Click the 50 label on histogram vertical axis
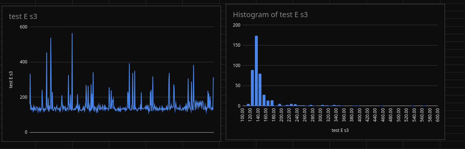The width and height of the screenshot is (465, 149). pyautogui.click(x=238, y=86)
